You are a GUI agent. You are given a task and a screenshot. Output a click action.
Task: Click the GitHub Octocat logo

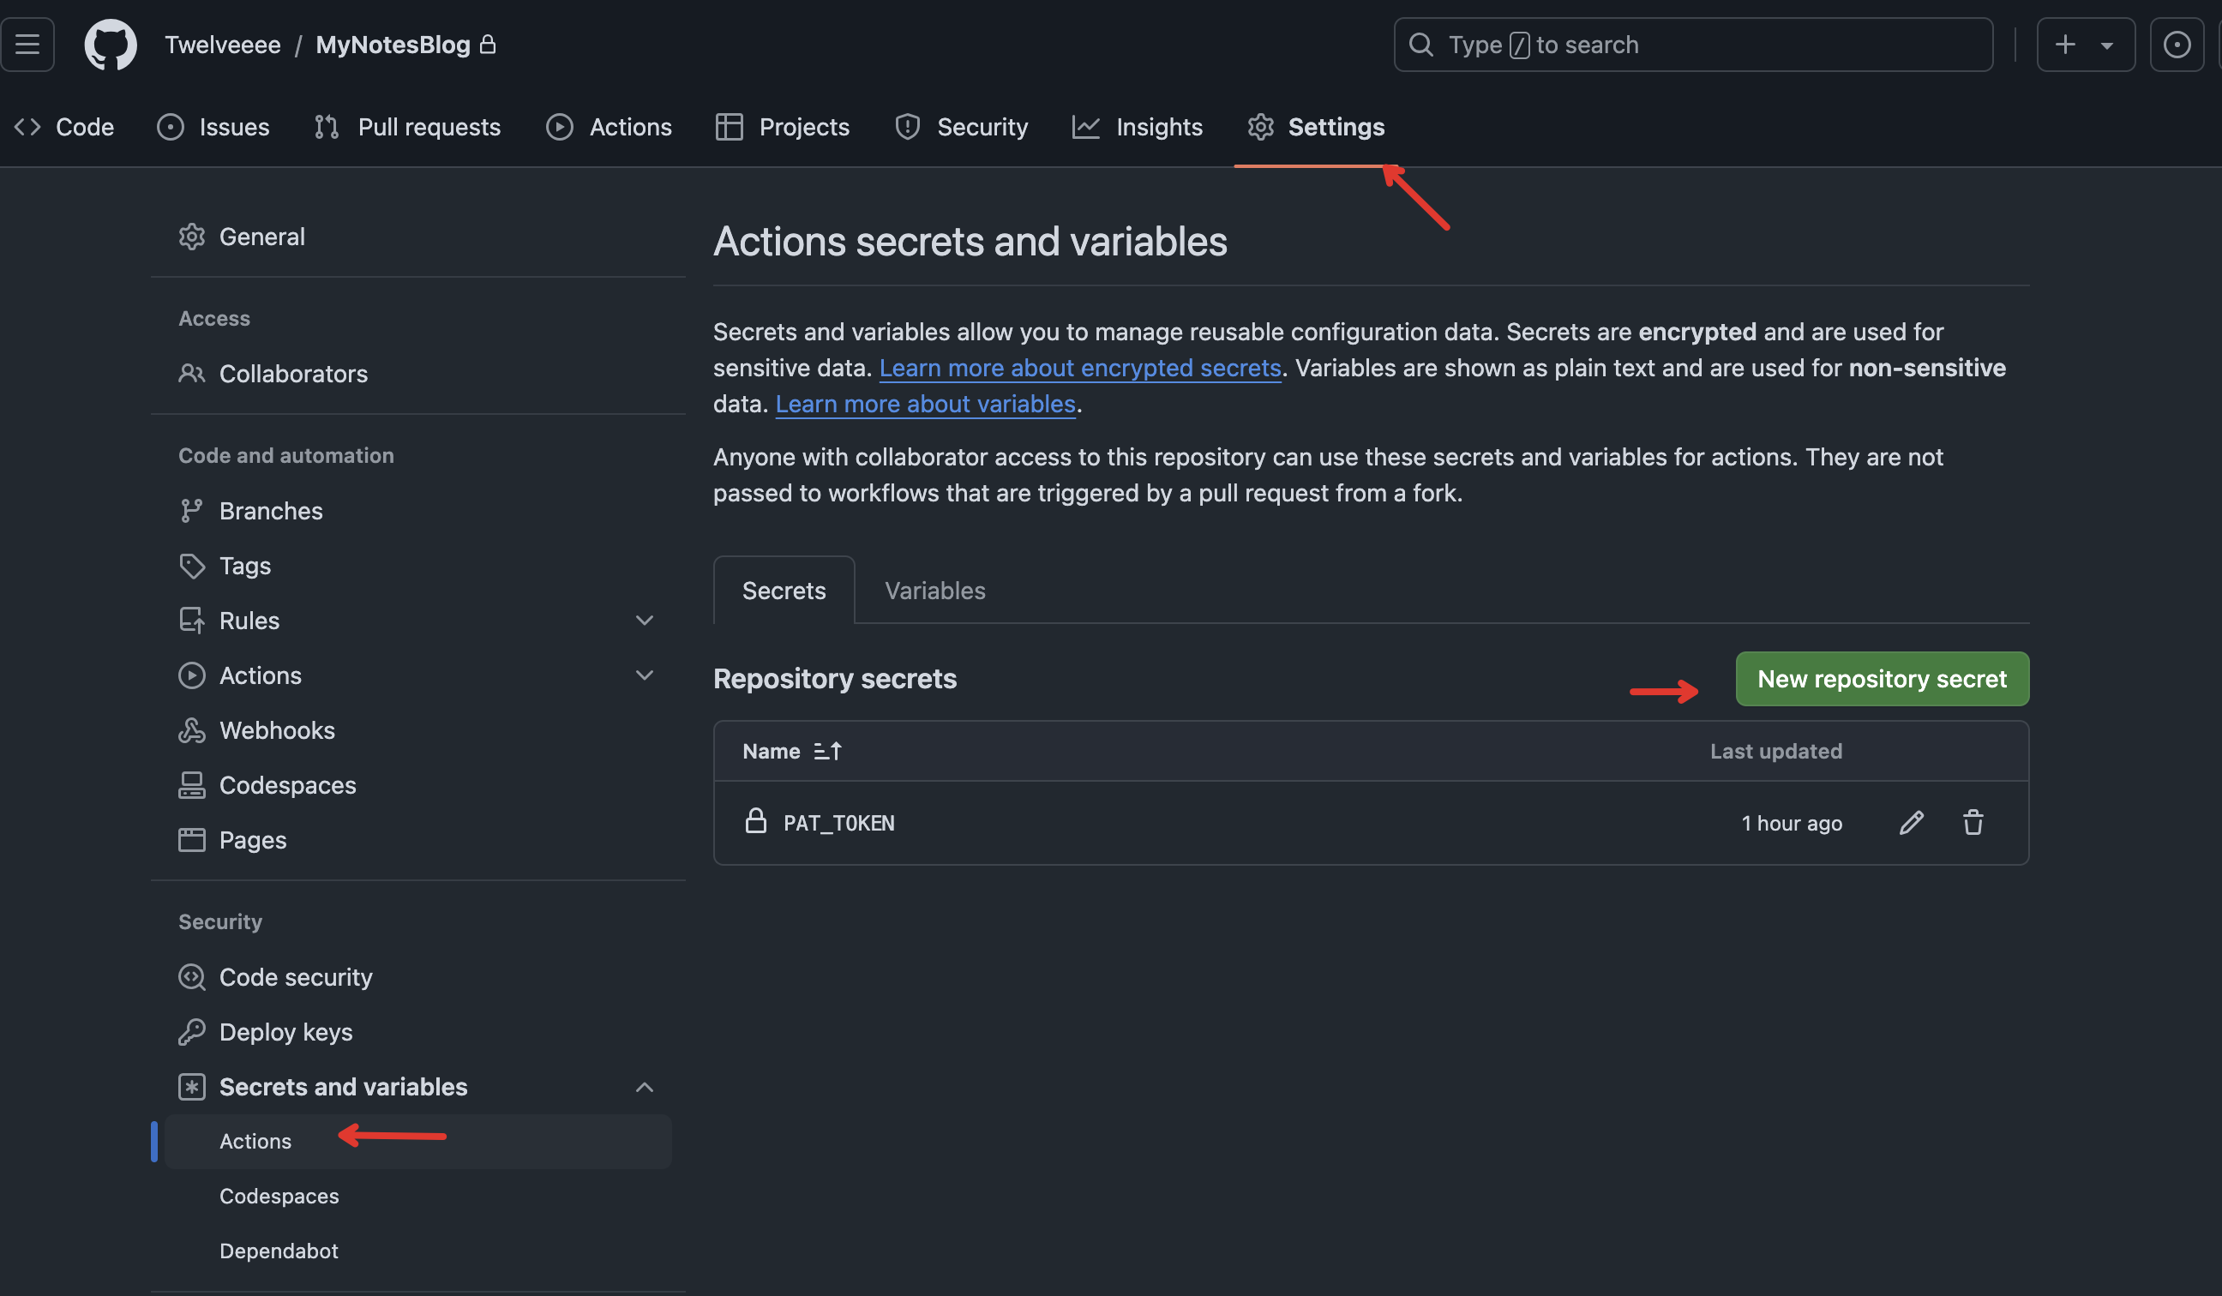tap(111, 45)
